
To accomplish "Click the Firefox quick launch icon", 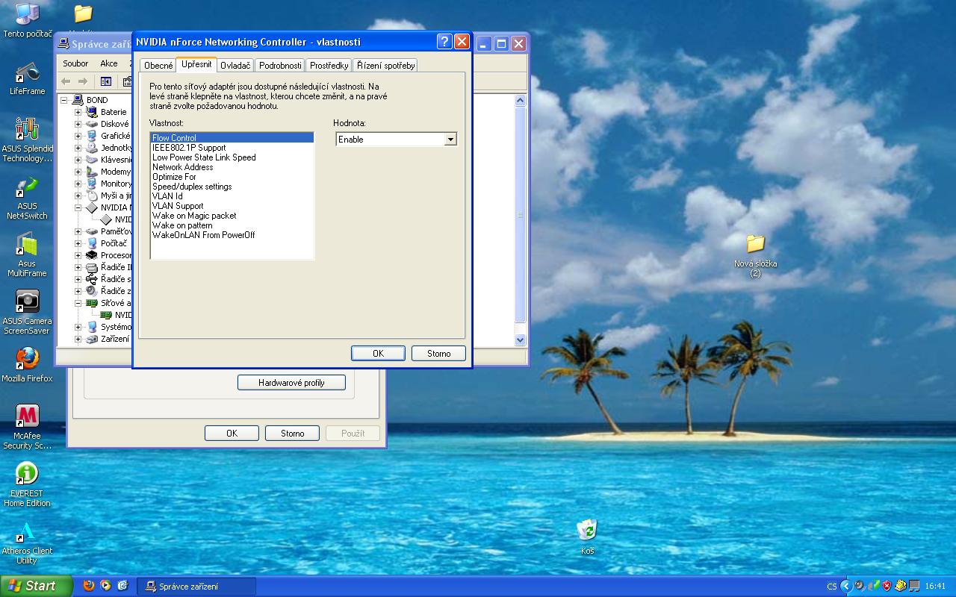I will click(x=89, y=586).
